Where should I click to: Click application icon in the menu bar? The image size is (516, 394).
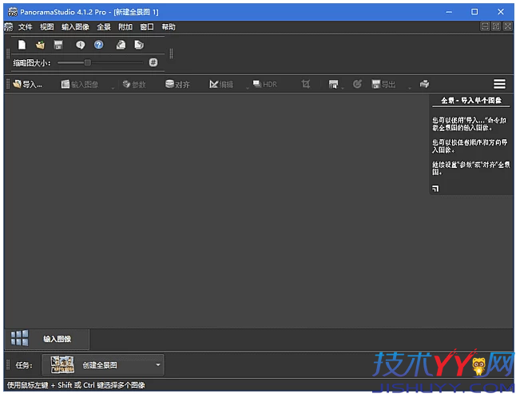point(9,26)
